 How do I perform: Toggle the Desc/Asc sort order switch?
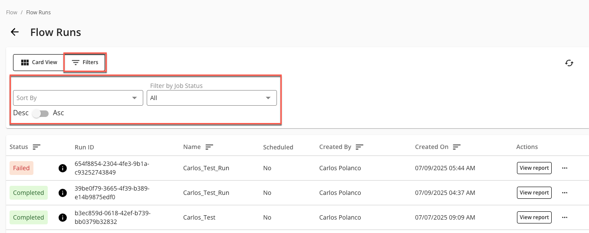[x=41, y=113]
